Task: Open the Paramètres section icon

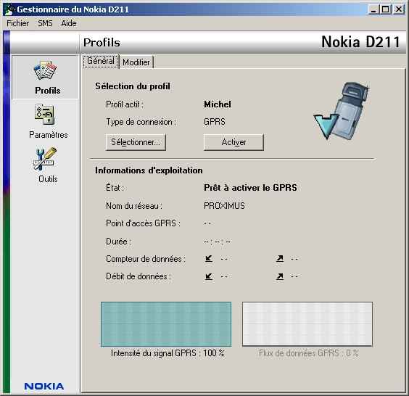Action: [x=45, y=115]
